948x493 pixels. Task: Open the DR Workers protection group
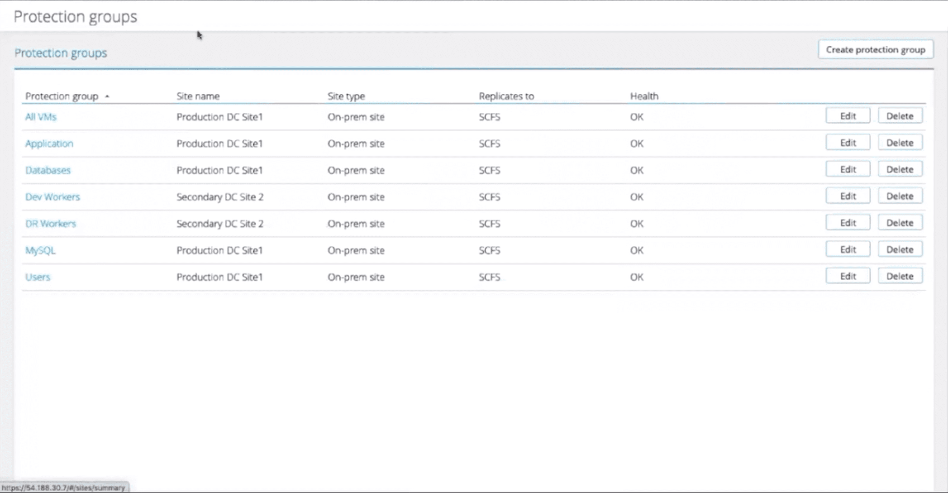tap(51, 224)
